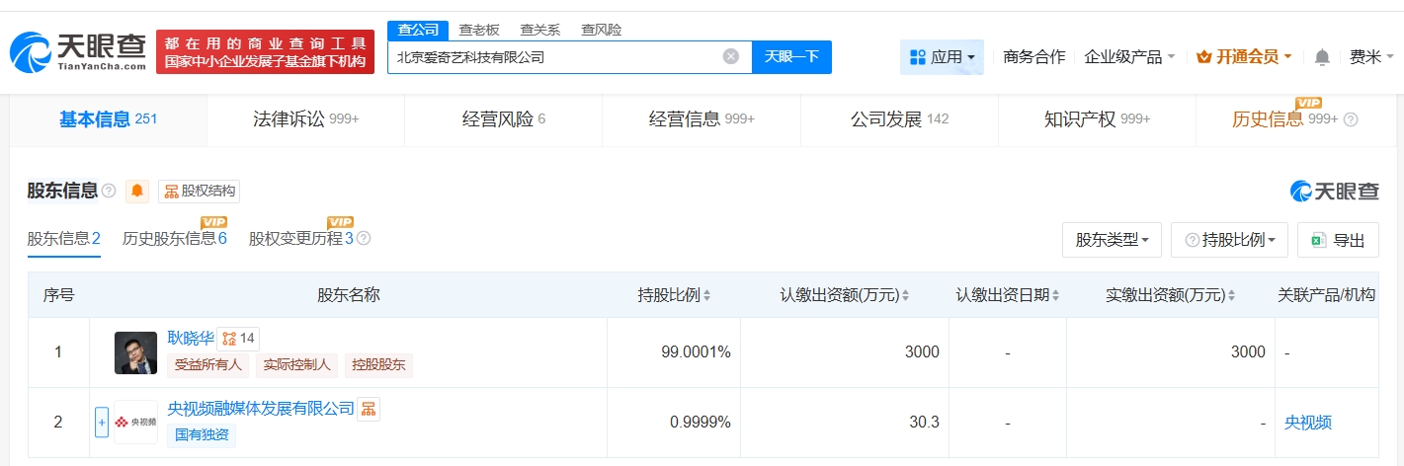Image resolution: width=1404 pixels, height=466 pixels.
Task: Expand the 应用 dropdown menu
Action: click(x=942, y=57)
